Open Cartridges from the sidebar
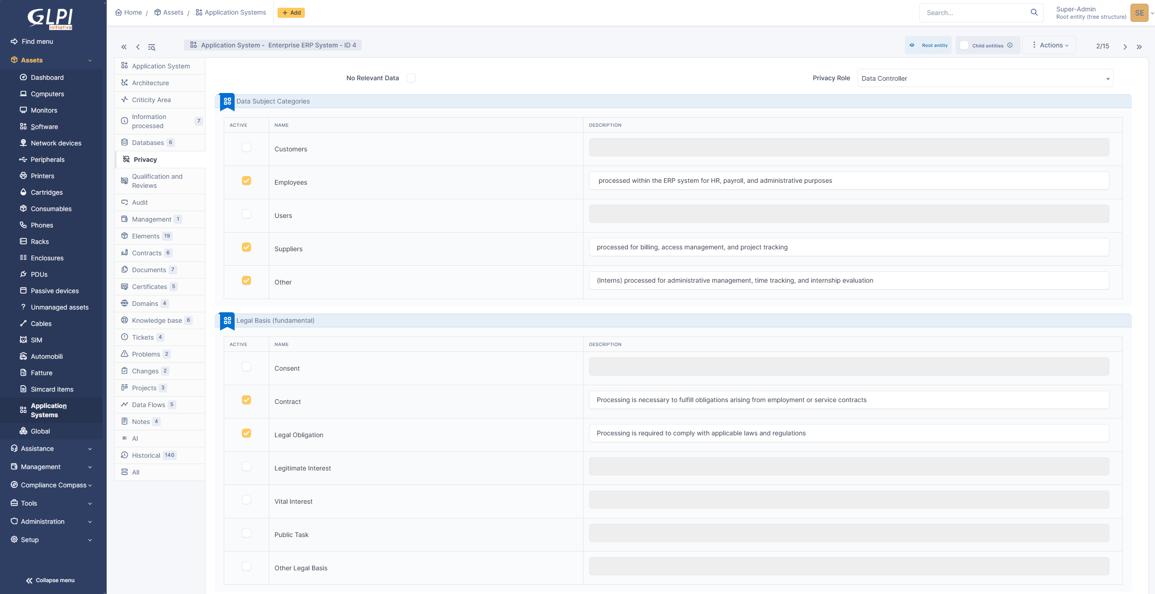This screenshot has height=594, width=1155. (x=46, y=192)
